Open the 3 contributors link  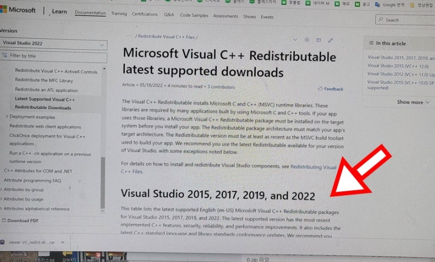(x=221, y=87)
